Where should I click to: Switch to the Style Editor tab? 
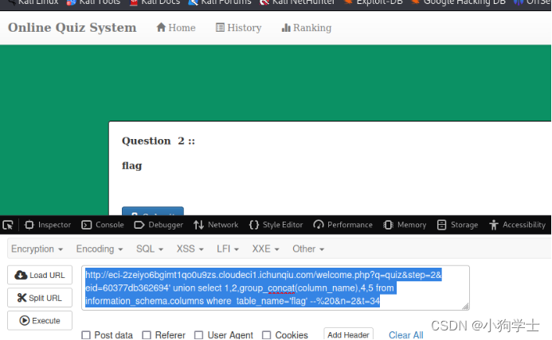(276, 225)
